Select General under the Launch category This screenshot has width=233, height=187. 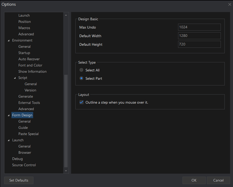click(x=25, y=146)
